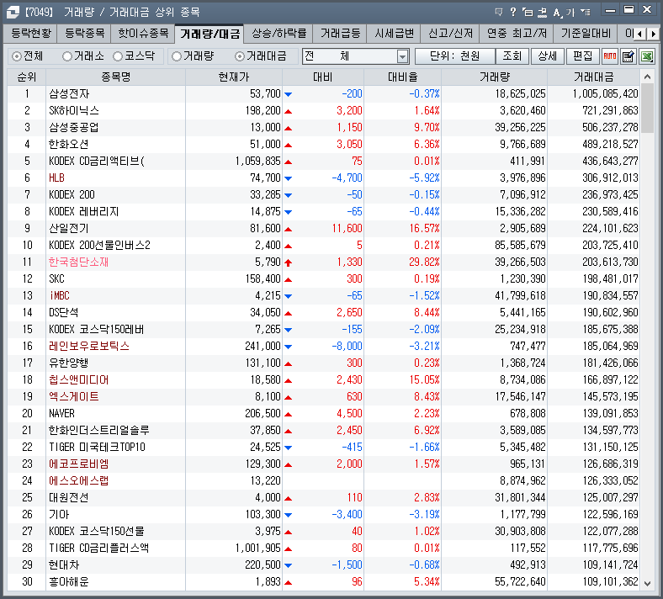The image size is (663, 599).
Task: Open the 상승/하락률 tab
Action: (x=279, y=34)
